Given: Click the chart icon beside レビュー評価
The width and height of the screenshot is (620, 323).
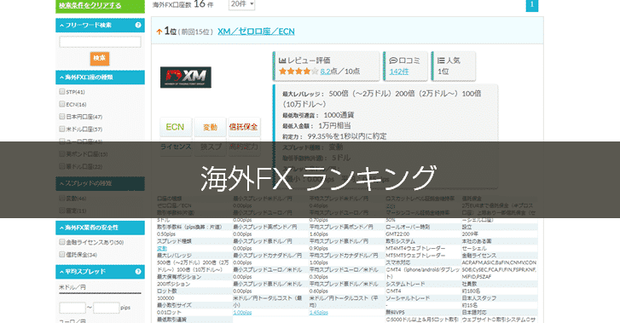Looking at the screenshot, I should pos(282,61).
